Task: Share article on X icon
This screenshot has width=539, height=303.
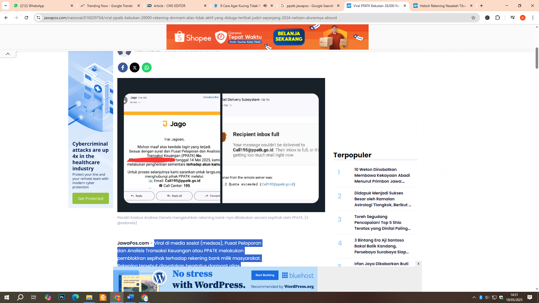Action: pyautogui.click(x=135, y=68)
